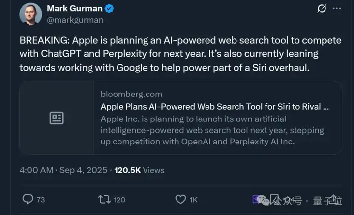Open Mark Gurman's profile avatar

30,14
